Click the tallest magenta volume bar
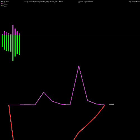The image size is (140, 140). point(13,30)
